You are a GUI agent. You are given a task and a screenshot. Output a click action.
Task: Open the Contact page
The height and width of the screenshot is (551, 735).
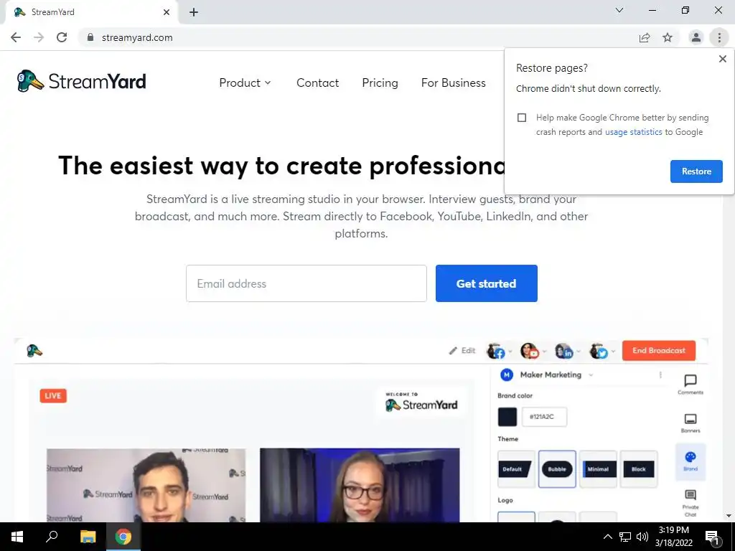pyautogui.click(x=317, y=83)
